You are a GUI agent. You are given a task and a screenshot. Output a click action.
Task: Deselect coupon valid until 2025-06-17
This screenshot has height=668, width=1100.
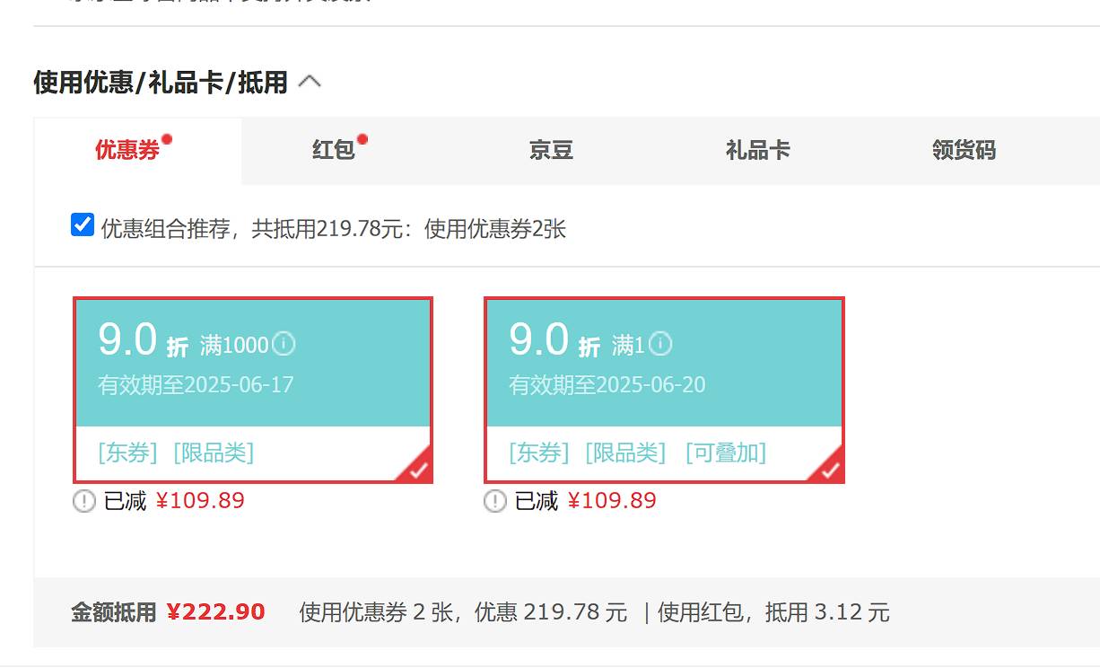253,390
